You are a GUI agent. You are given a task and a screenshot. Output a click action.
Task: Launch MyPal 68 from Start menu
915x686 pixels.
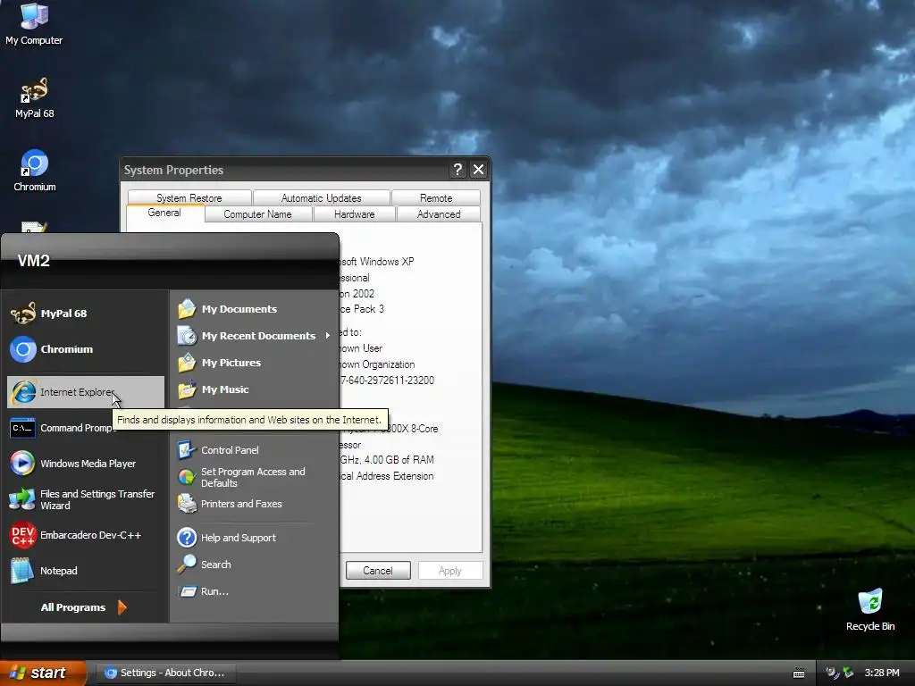click(85, 314)
